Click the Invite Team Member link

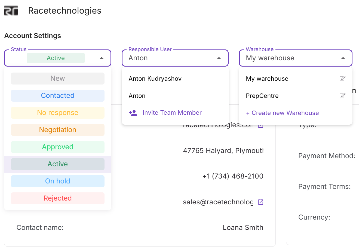[x=172, y=112]
